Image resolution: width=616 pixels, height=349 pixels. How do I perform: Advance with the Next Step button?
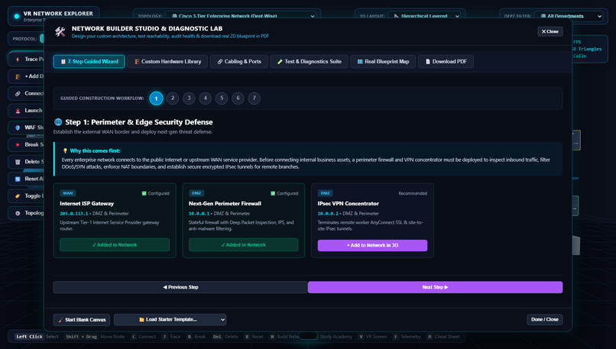tap(436, 287)
